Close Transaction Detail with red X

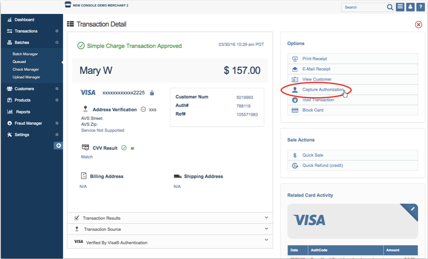click(x=418, y=24)
